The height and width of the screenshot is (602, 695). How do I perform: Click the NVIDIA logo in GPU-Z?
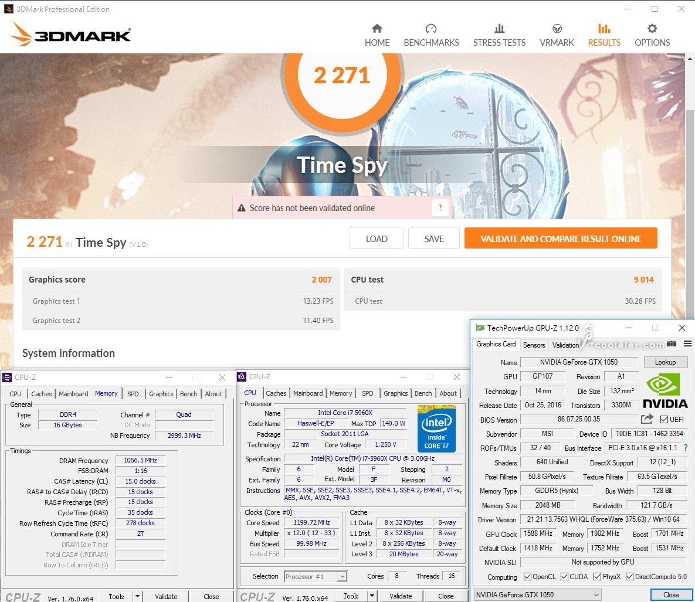coord(665,391)
